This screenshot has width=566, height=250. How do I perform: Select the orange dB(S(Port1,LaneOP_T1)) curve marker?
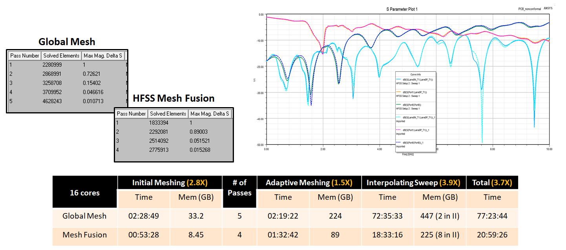[x=398, y=91]
